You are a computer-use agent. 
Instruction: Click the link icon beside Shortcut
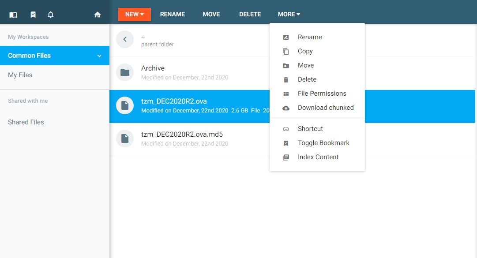click(286, 129)
